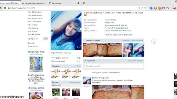The width and height of the screenshot is (177, 99).
Task: Click the hometown link Запорожье
Action: (x=109, y=23)
